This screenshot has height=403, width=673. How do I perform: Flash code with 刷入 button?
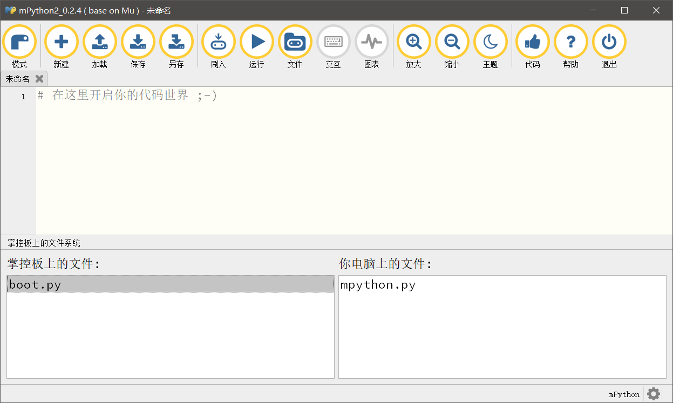tap(218, 46)
